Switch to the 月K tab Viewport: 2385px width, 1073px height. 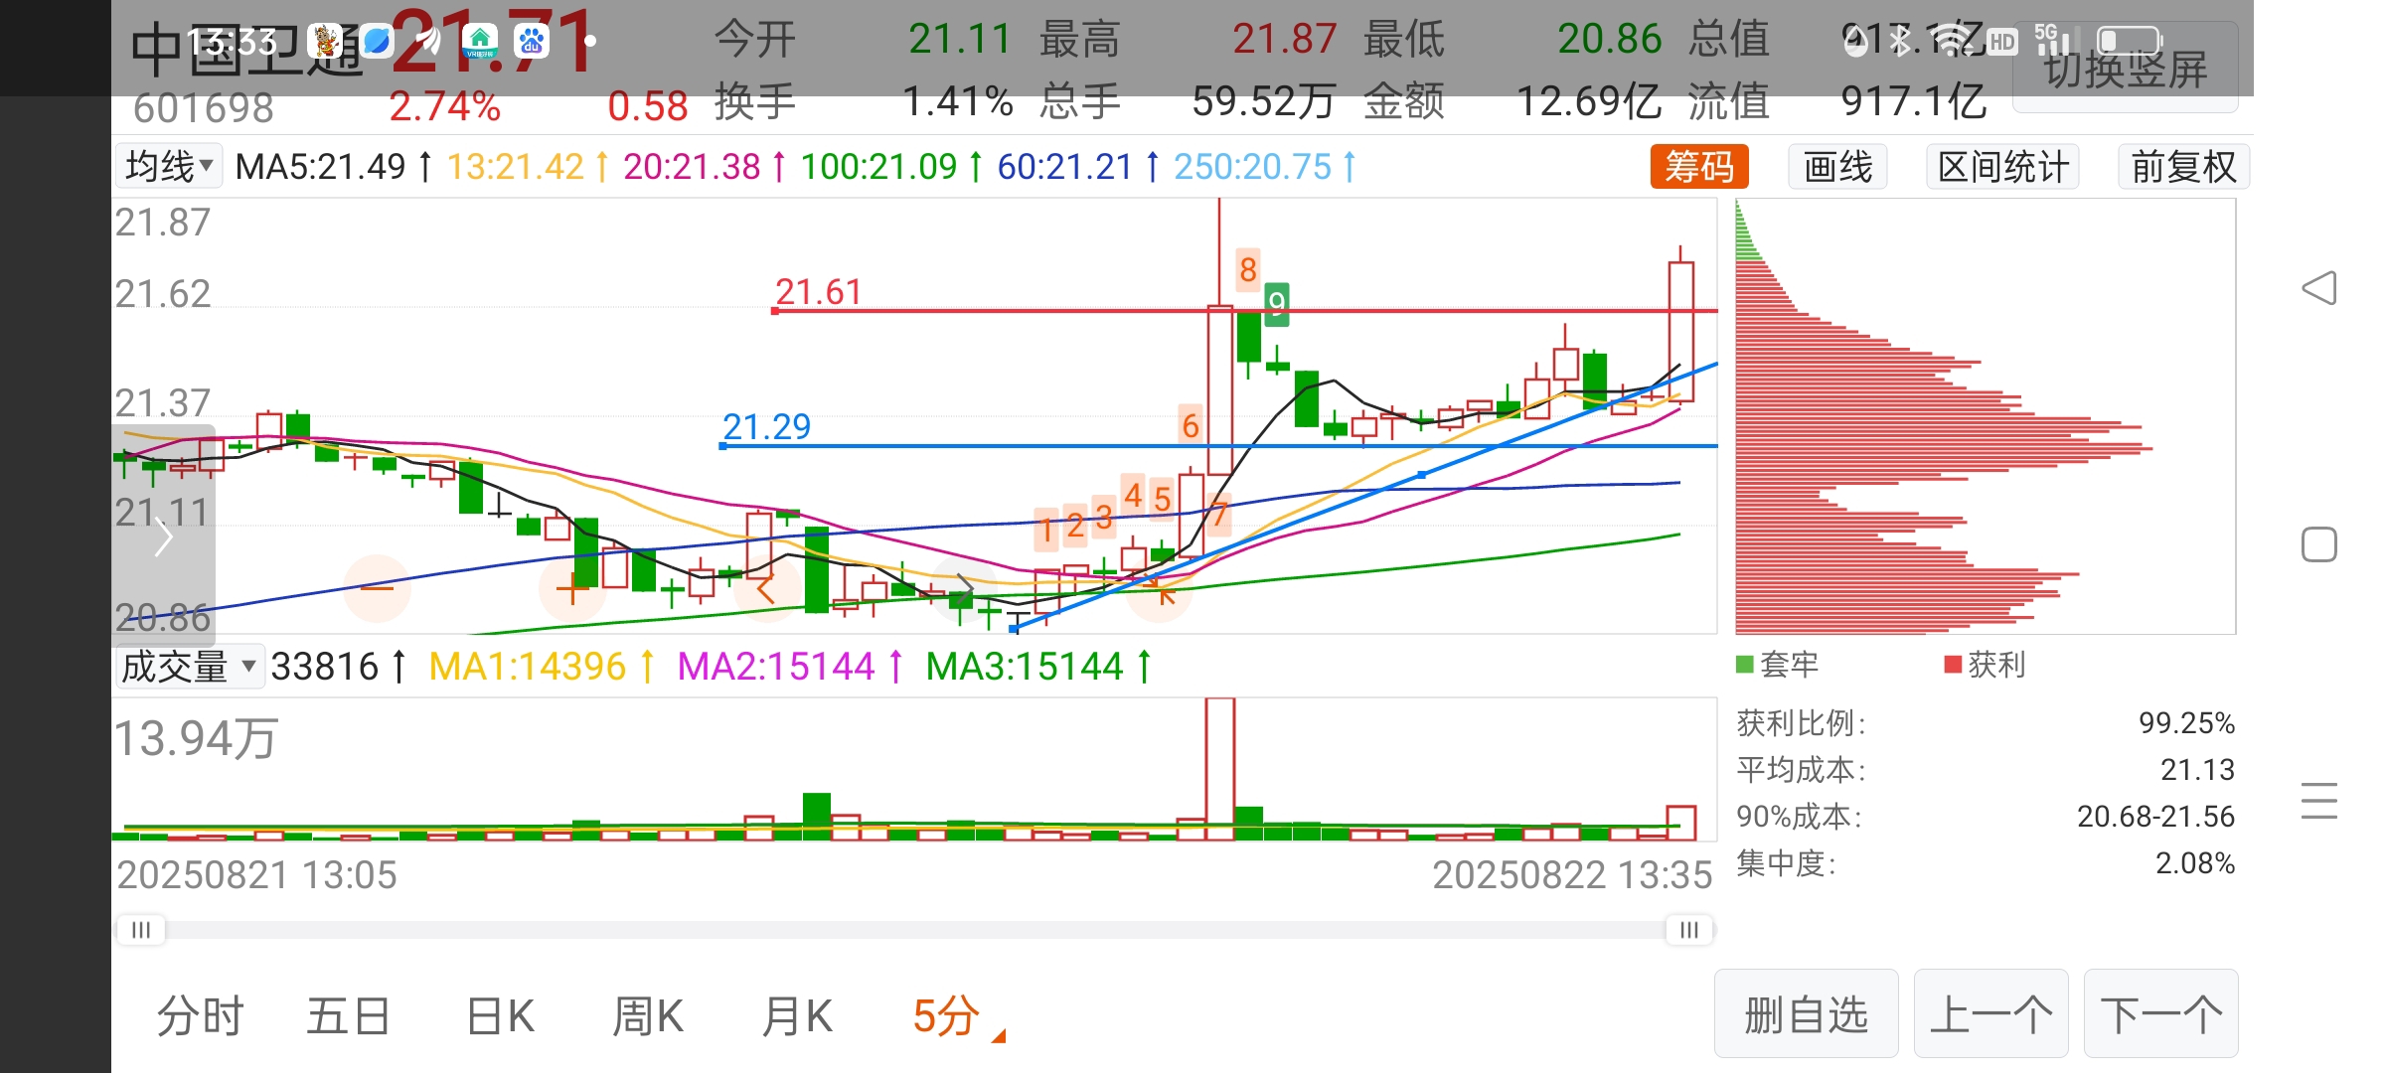click(x=797, y=1016)
